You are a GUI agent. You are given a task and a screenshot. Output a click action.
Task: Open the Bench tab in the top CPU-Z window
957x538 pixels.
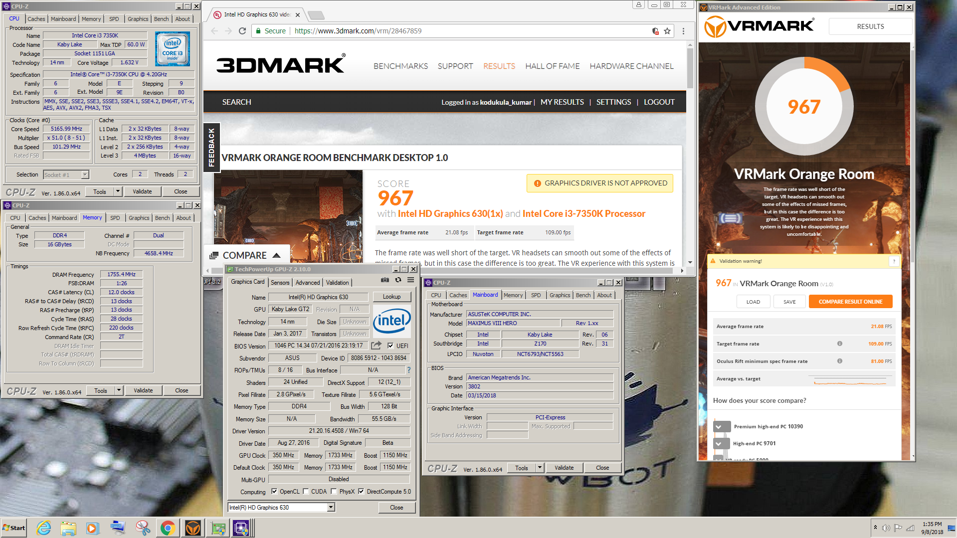click(161, 19)
